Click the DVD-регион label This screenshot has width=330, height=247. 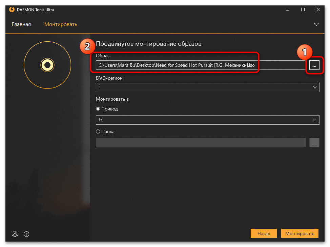coord(109,78)
